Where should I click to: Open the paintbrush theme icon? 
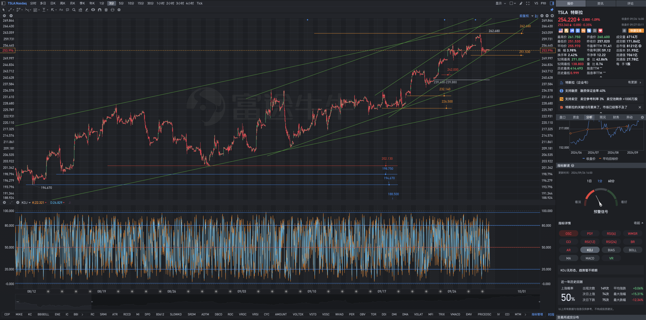521,3
